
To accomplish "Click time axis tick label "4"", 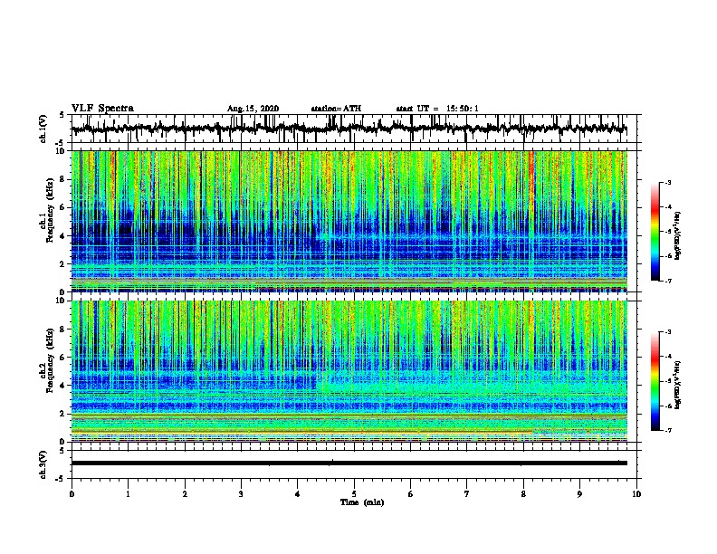I will tap(298, 493).
